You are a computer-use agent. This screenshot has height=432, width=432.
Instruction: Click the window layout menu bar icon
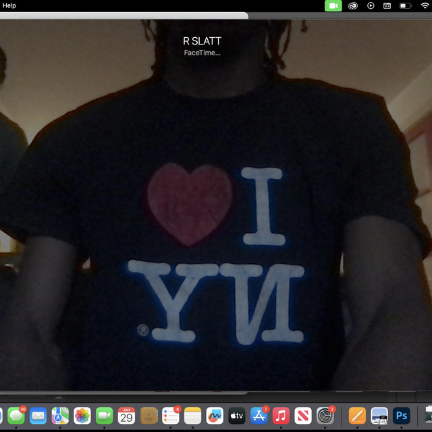(387, 5)
